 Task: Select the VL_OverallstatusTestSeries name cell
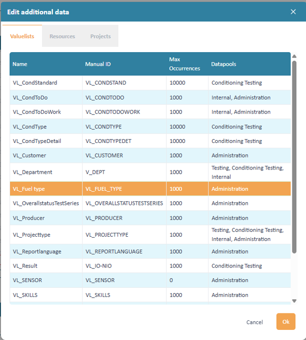(x=46, y=203)
